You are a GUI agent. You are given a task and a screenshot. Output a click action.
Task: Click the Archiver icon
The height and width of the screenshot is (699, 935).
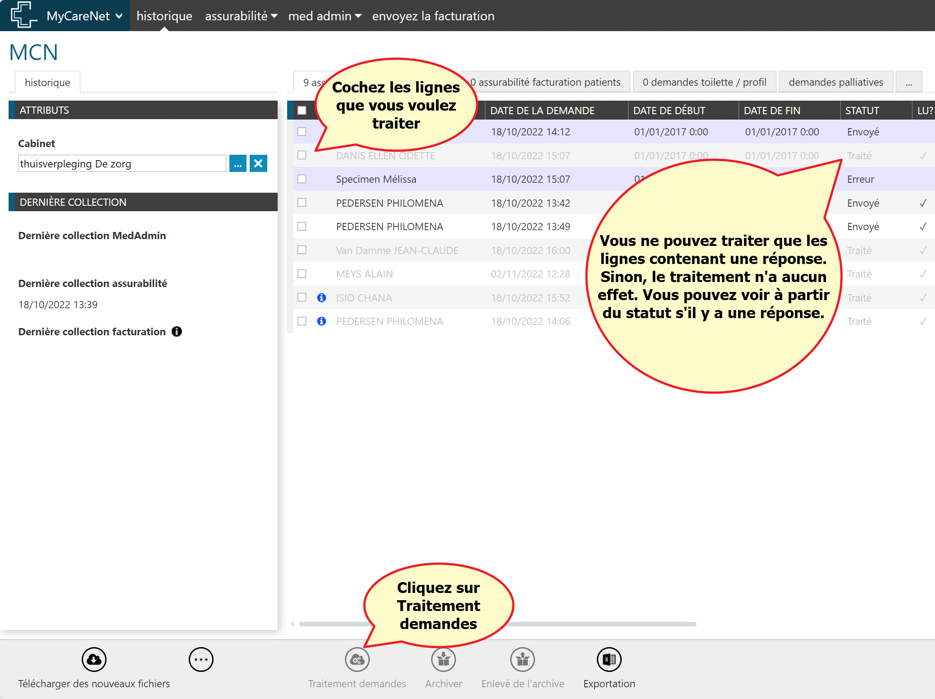coord(443,660)
